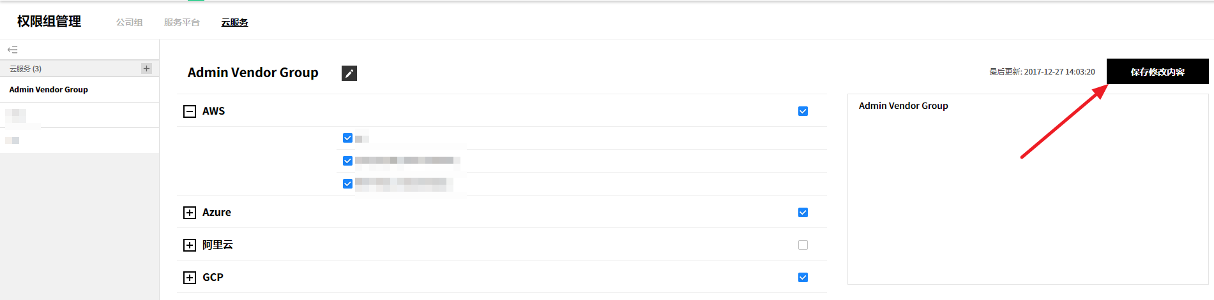The width and height of the screenshot is (1214, 300).
Task: Toggle the third sub-item checkbox under AWS
Action: pos(347,184)
